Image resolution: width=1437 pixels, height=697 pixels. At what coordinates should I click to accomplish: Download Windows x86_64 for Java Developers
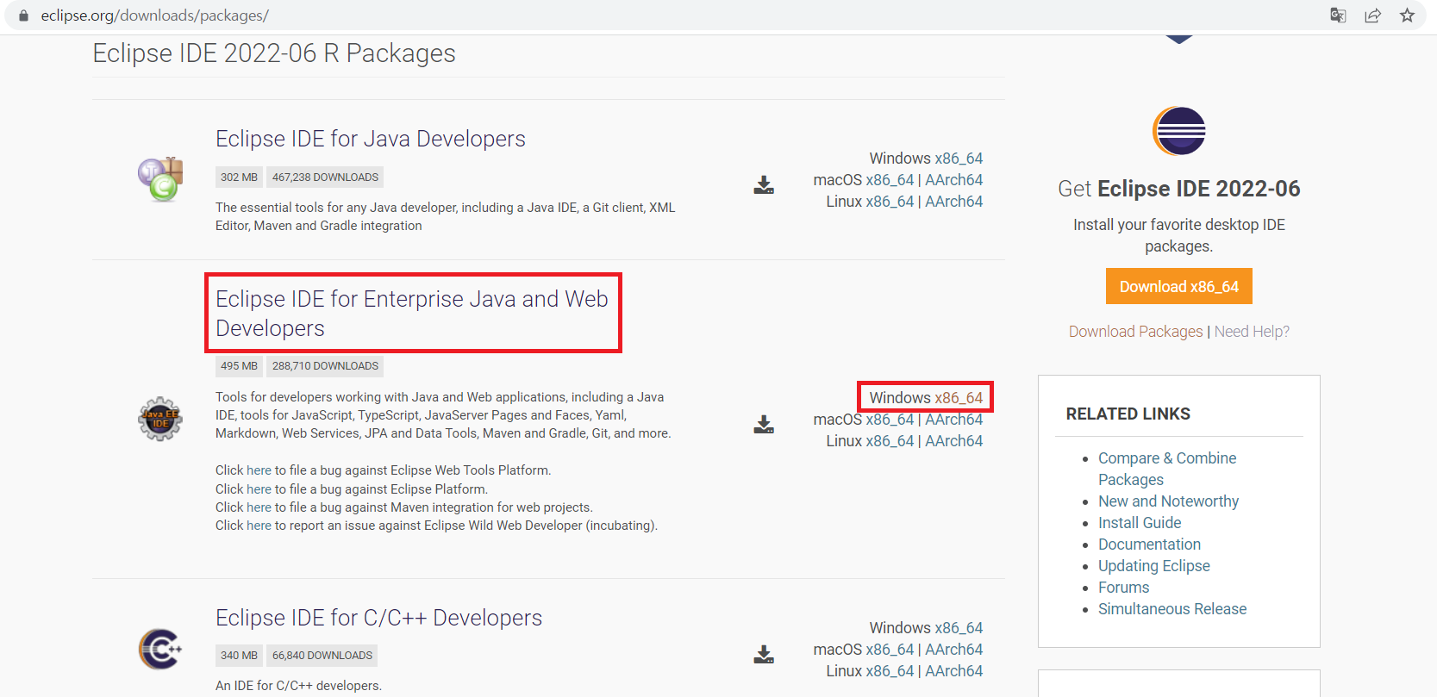click(959, 159)
